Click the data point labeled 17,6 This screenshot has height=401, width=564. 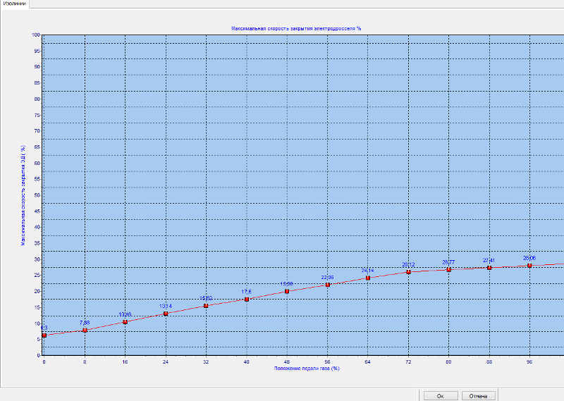pos(246,300)
